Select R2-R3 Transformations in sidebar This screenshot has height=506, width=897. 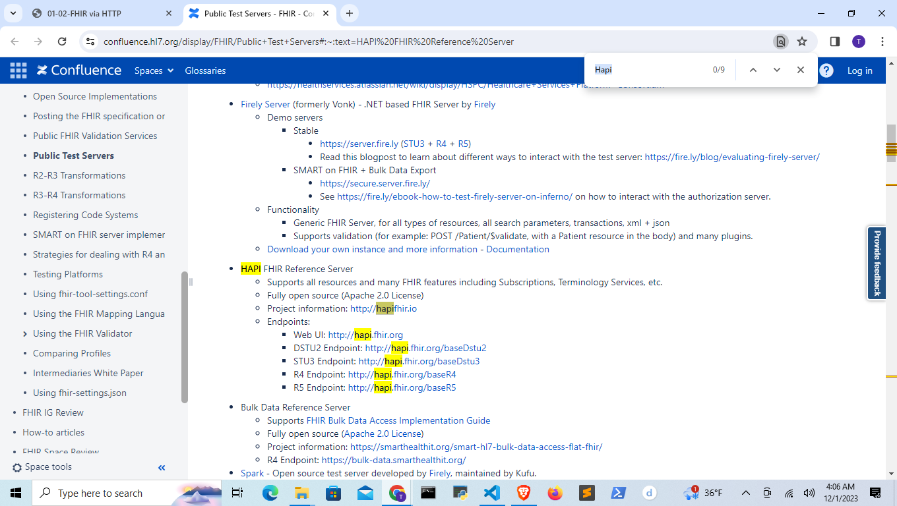[79, 175]
